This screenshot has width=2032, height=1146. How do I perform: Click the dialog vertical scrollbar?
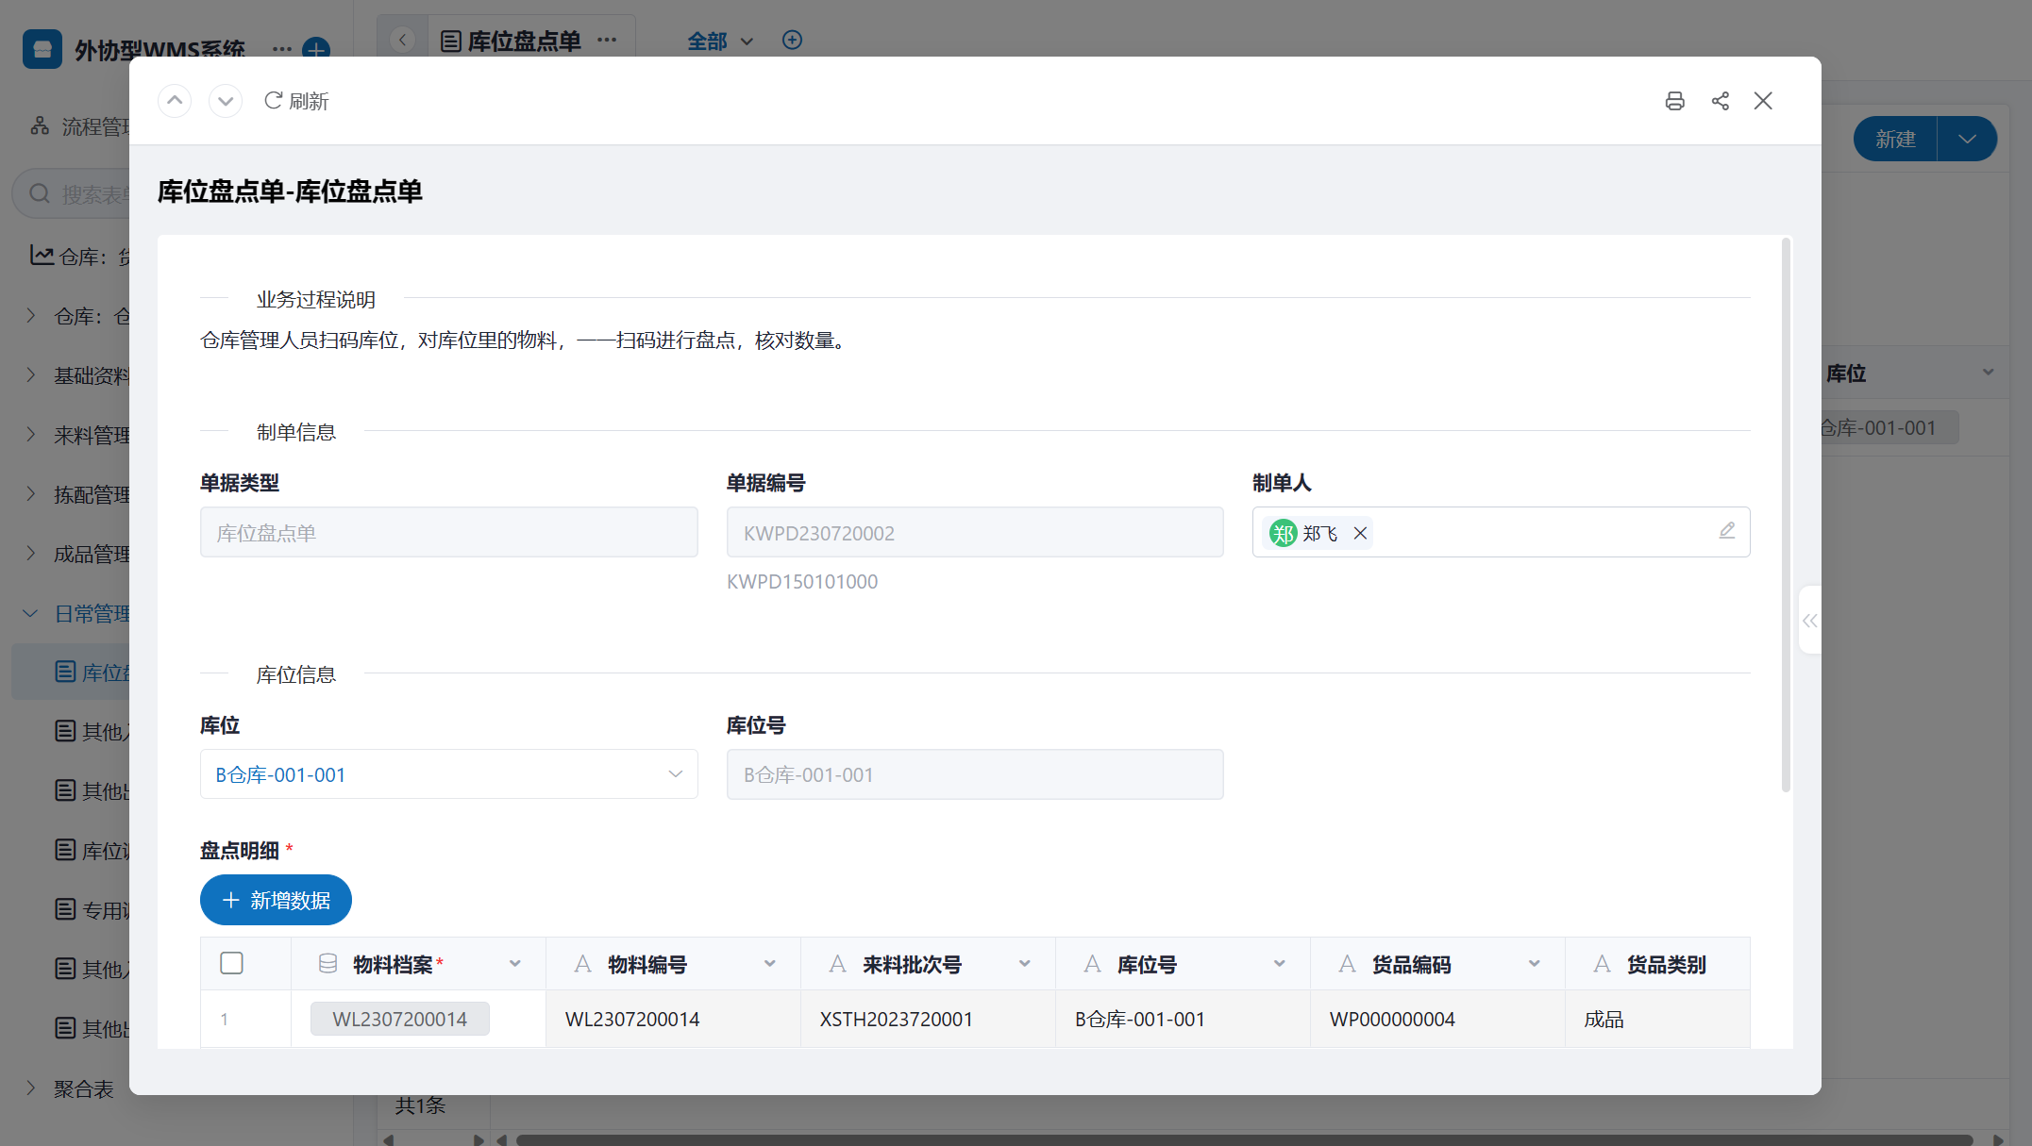1785,514
